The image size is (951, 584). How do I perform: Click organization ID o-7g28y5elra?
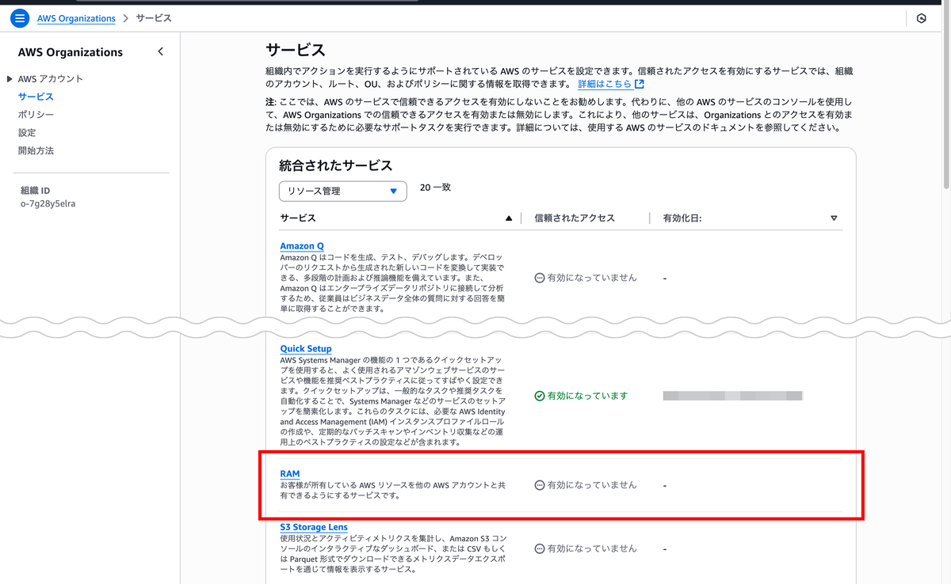48,203
